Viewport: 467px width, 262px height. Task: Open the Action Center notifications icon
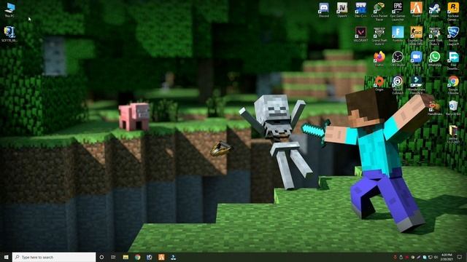[460, 257]
